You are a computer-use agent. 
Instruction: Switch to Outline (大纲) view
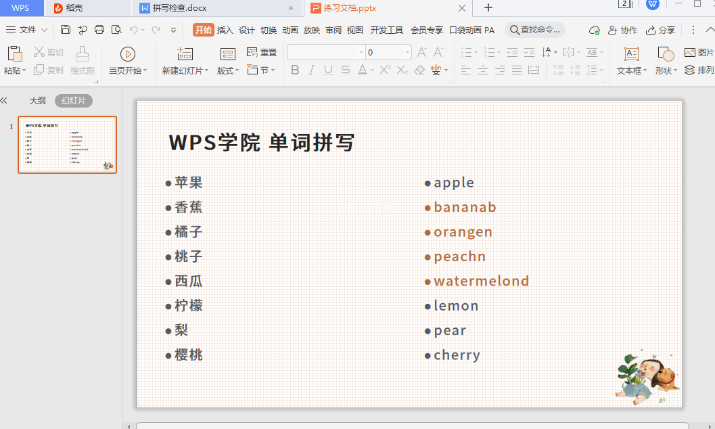[x=37, y=101]
